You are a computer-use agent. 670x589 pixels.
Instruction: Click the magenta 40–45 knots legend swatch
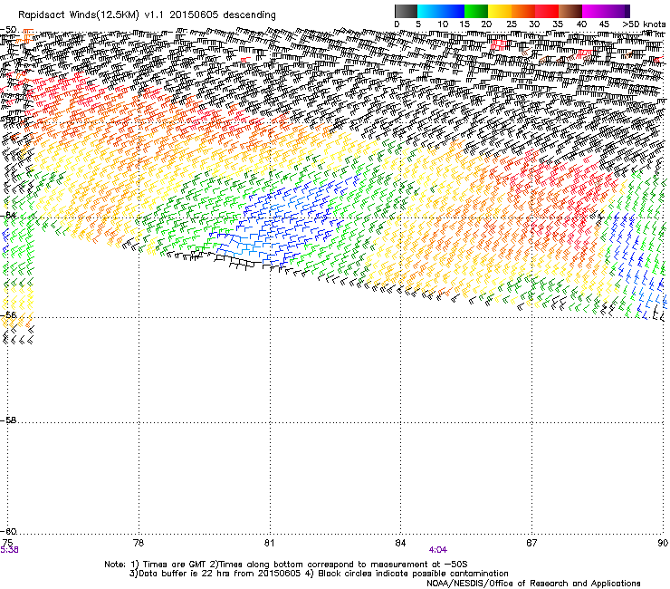pyautogui.click(x=594, y=11)
